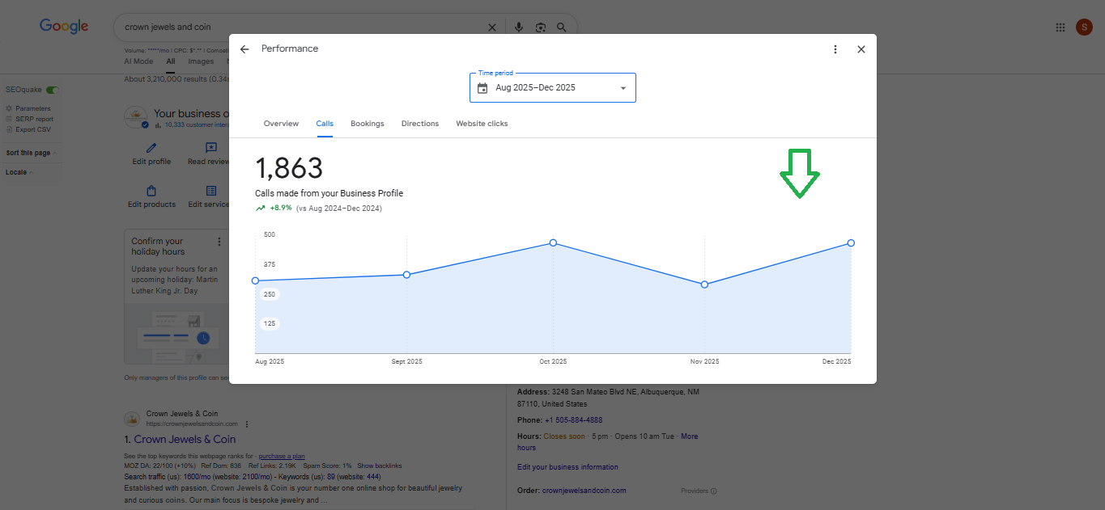
Task: Click the 1,863 calls total
Action: (x=289, y=168)
